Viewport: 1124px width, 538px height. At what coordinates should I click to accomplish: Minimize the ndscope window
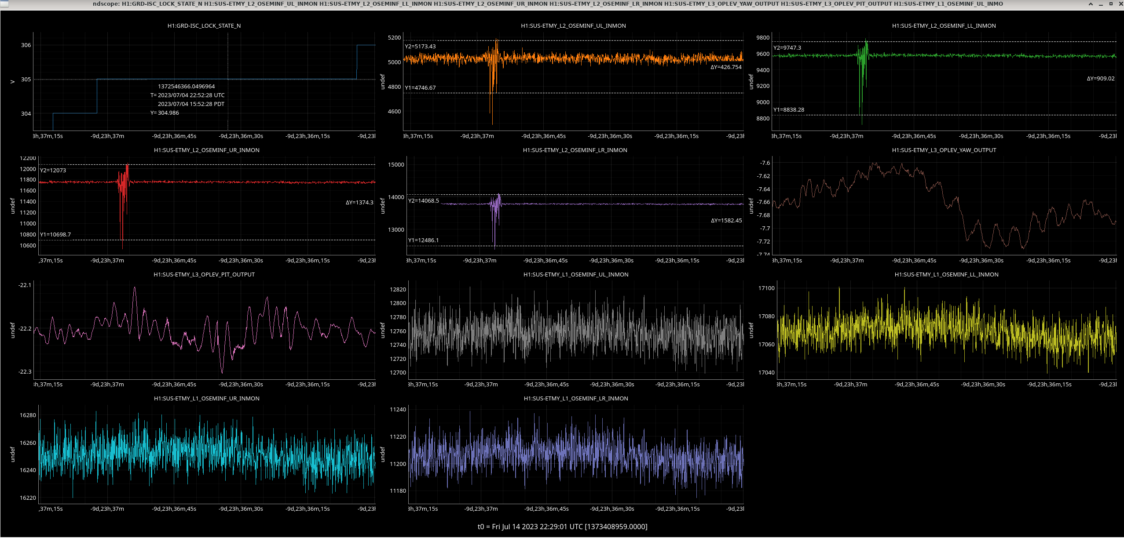[1101, 4]
